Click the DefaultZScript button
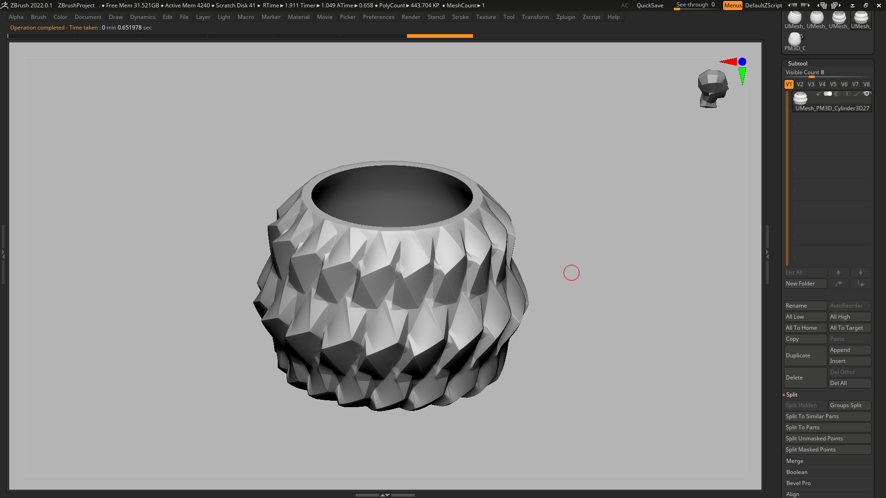The width and height of the screenshot is (886, 498). (763, 6)
